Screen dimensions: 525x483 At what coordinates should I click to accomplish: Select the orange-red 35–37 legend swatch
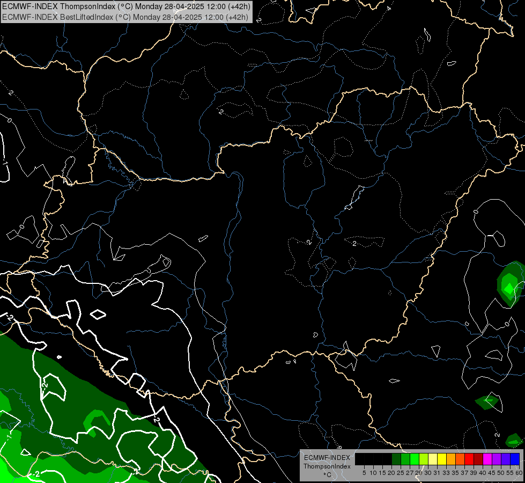point(460,459)
